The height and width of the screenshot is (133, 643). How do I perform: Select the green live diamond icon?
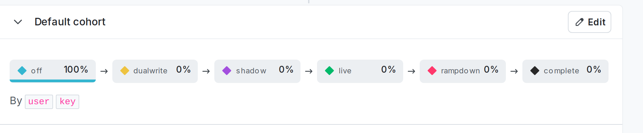[x=329, y=71]
